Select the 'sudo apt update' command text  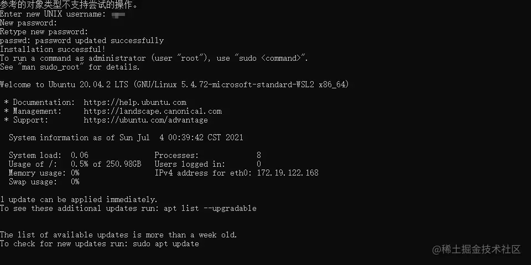pyautogui.click(x=166, y=243)
